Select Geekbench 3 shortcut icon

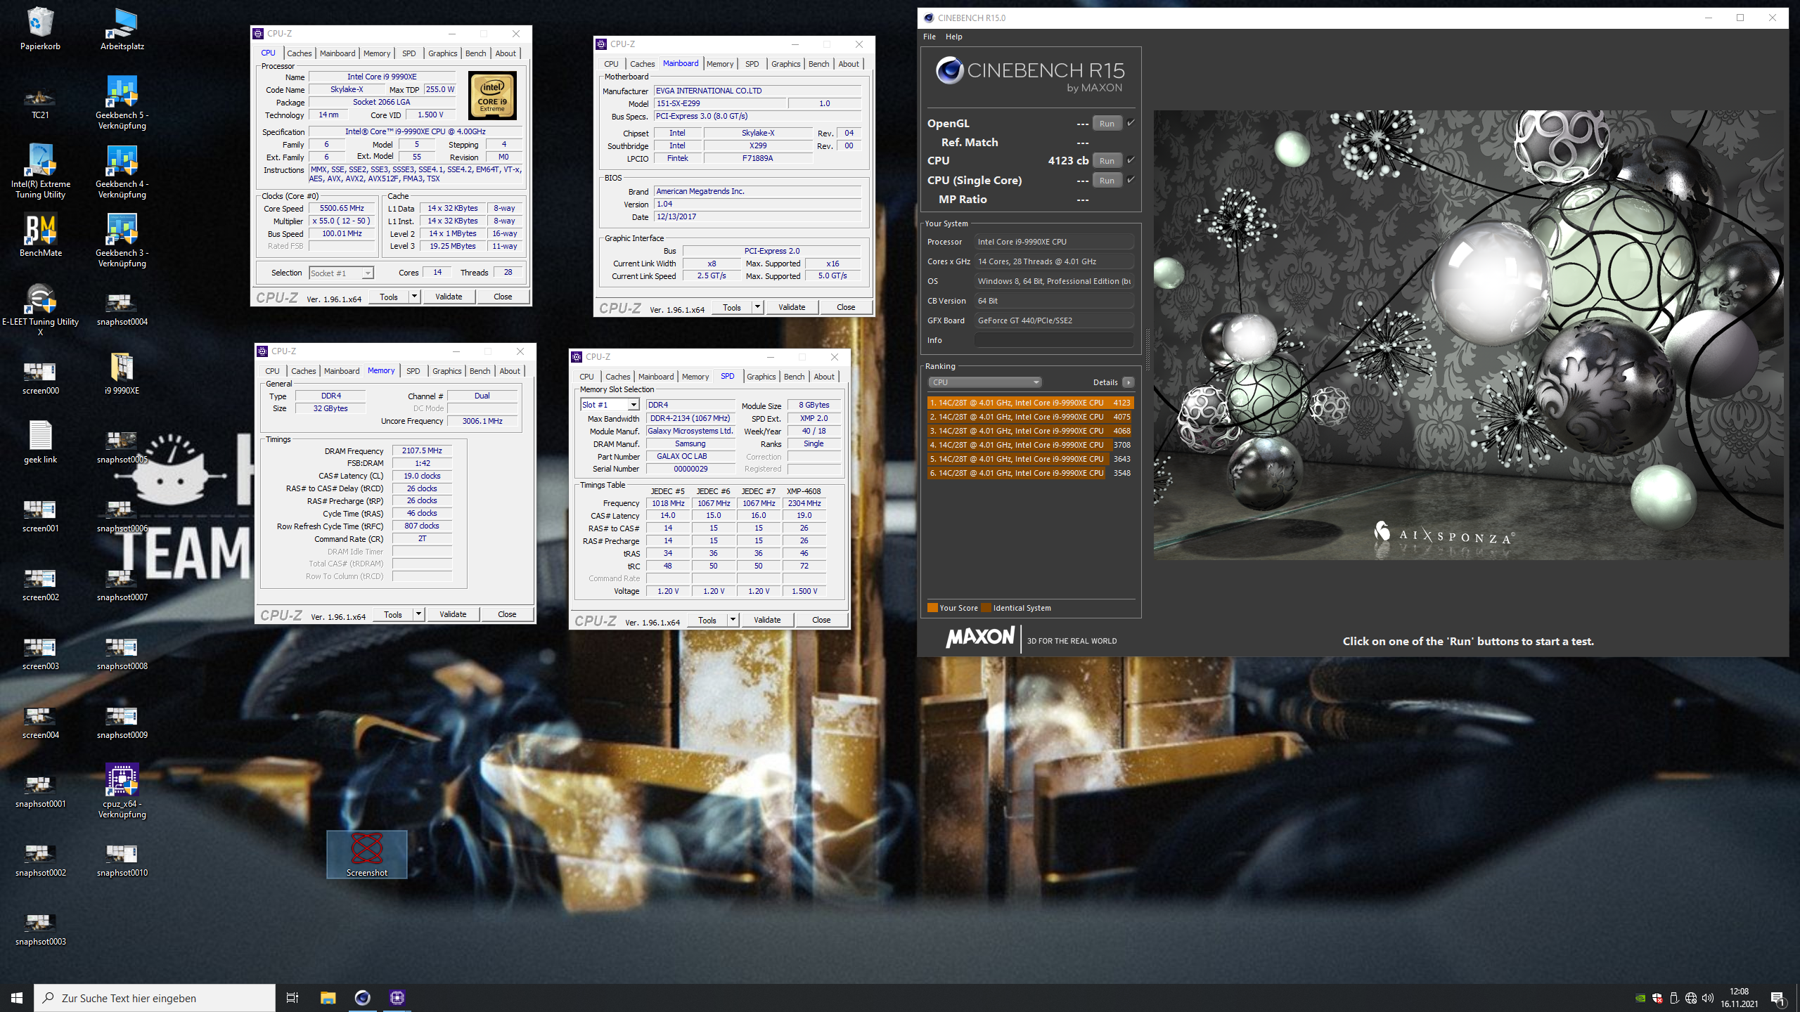tap(122, 240)
